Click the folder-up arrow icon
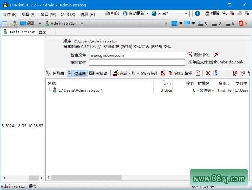 [14, 24]
